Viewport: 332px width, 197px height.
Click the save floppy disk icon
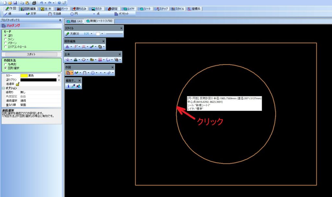[x=15, y=3]
